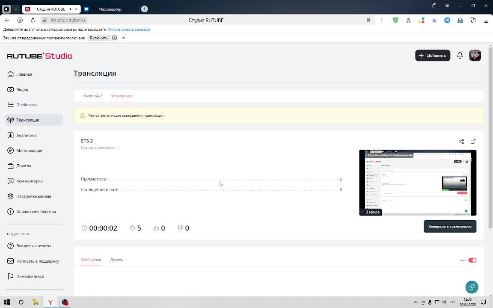Show hidden tray icons arrow
Screen dimensions: 493x308
(416, 302)
